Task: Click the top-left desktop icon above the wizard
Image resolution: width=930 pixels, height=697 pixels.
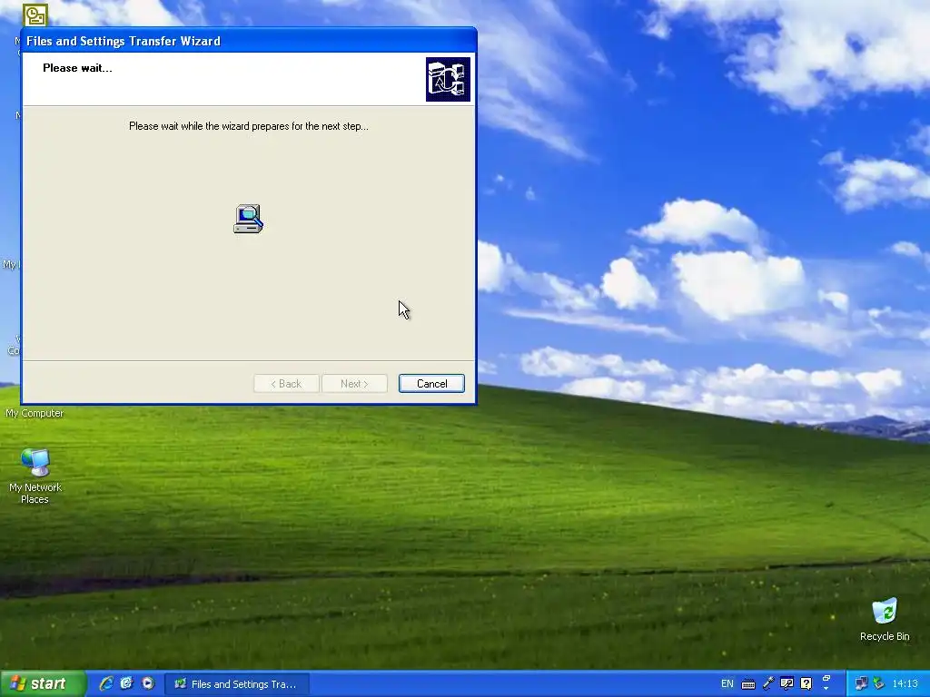Action: (x=35, y=15)
